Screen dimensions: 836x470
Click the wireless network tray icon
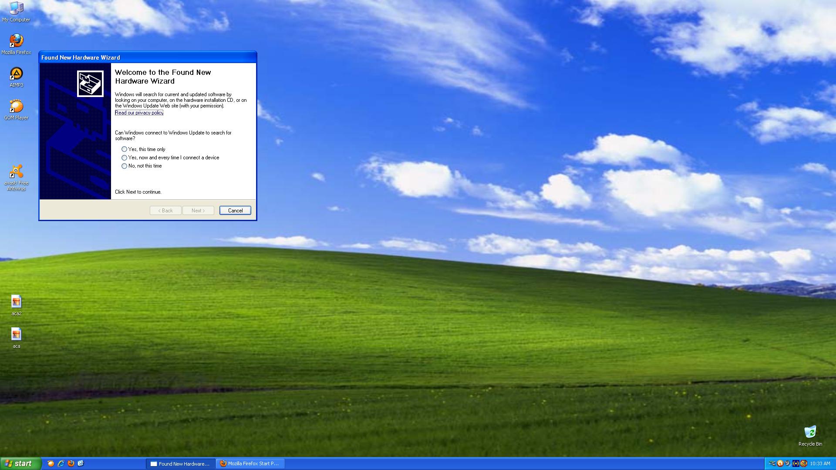tap(796, 463)
